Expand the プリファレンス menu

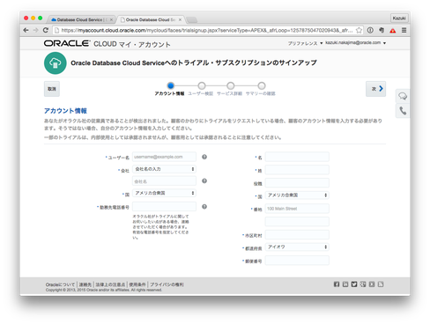pos(305,43)
